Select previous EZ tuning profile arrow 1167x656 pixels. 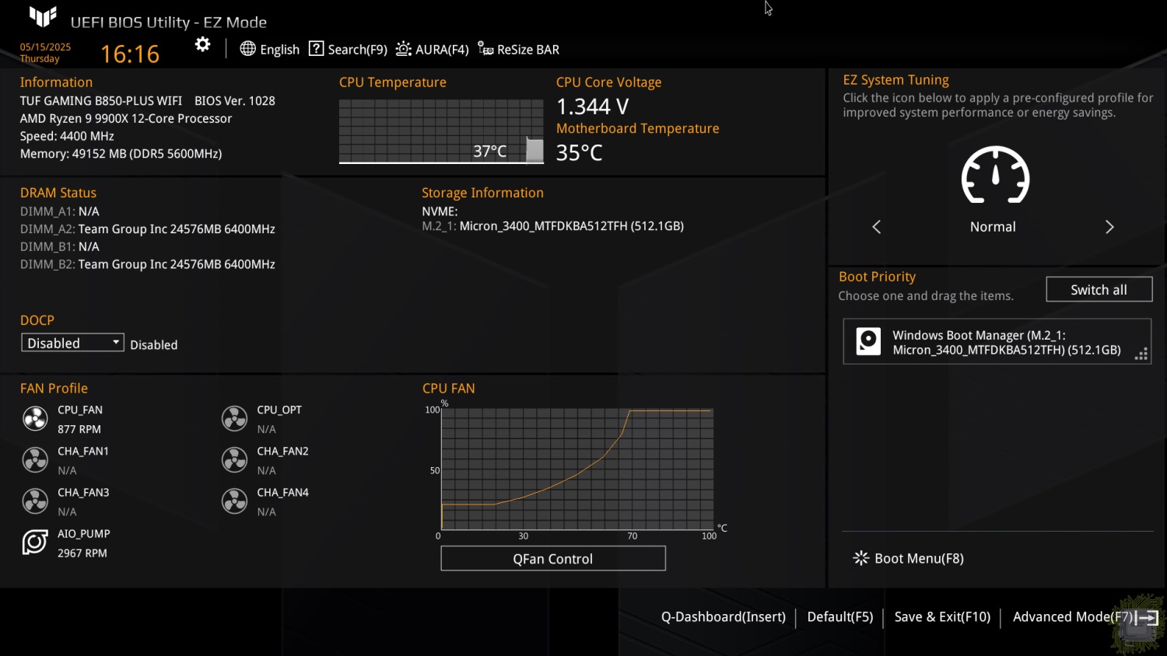pyautogui.click(x=877, y=227)
